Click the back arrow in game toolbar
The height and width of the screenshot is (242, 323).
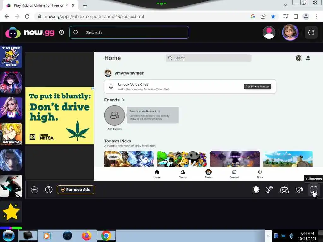(x=34, y=189)
